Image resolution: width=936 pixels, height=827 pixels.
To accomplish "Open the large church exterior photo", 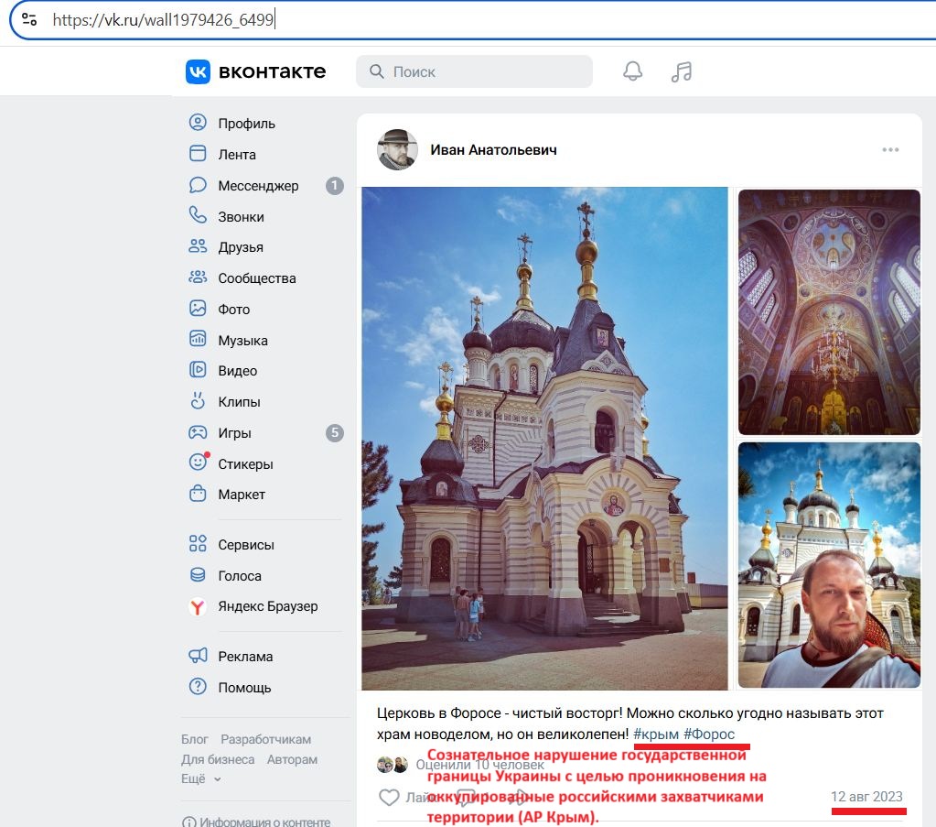I will pos(544,439).
